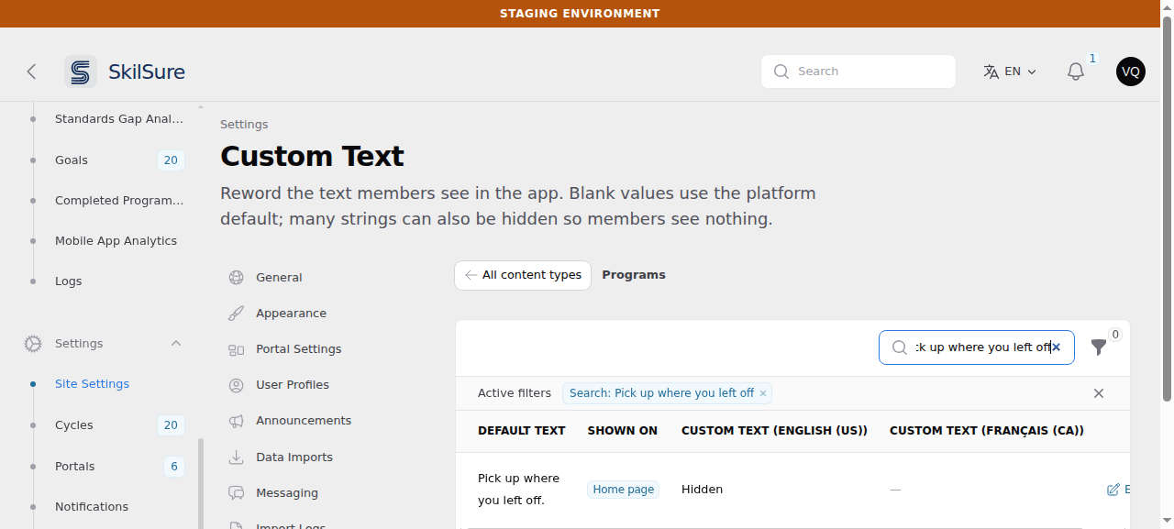Open Portal Settings tab
Viewport: 1174px width, 529px height.
pos(298,349)
